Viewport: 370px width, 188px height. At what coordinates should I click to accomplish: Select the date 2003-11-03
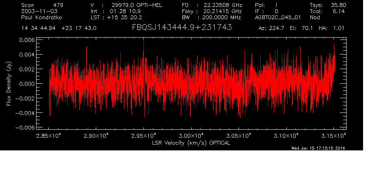[39, 11]
